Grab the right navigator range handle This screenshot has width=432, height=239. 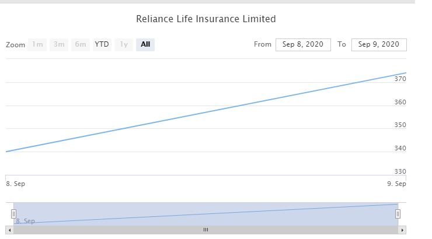398,214
